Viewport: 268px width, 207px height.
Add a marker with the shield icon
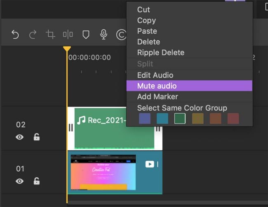86,35
